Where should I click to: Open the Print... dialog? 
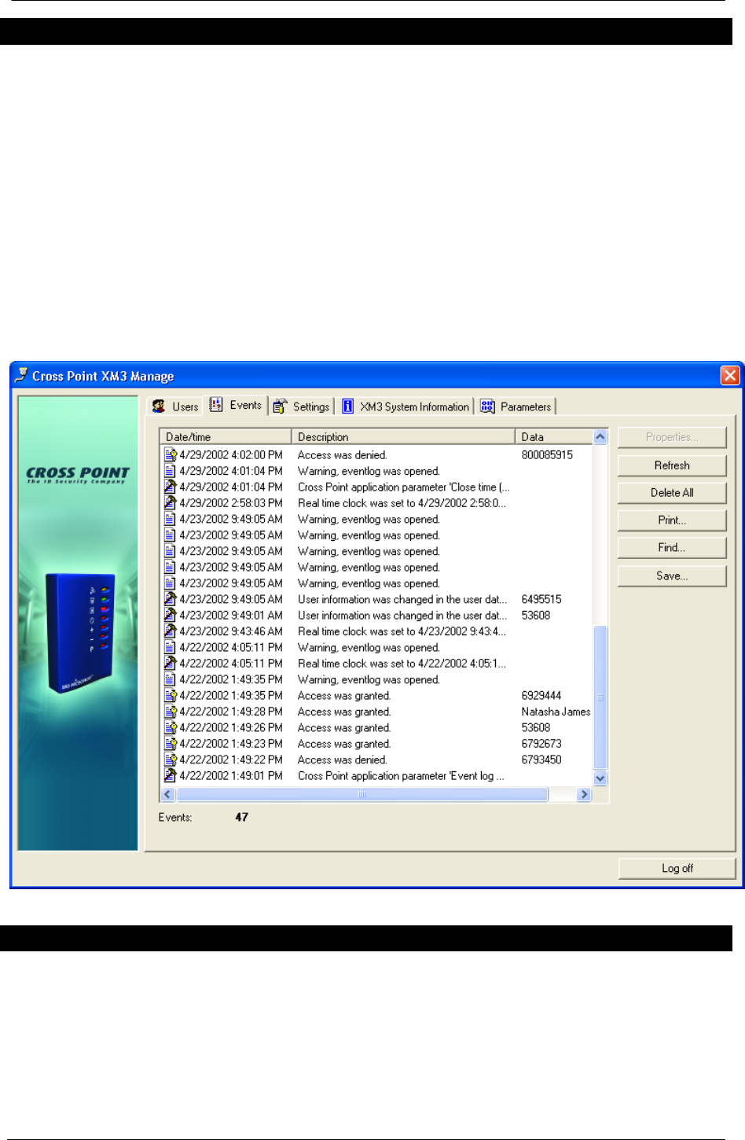[x=672, y=520]
